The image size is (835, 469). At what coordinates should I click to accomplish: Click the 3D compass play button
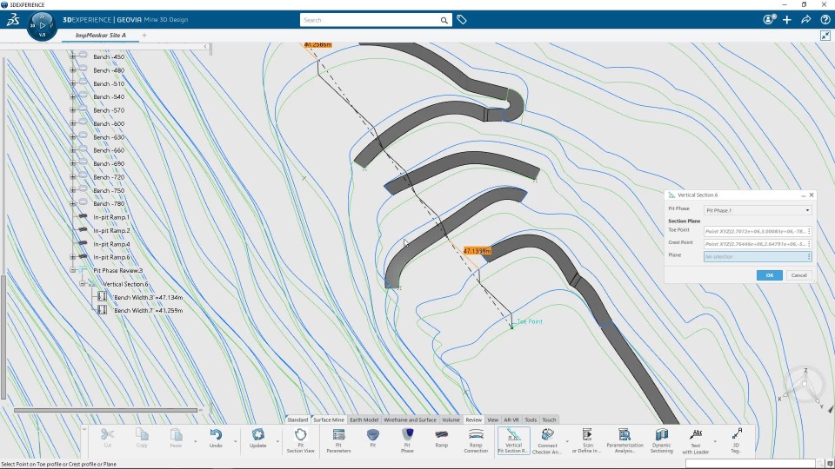pyautogui.click(x=42, y=24)
